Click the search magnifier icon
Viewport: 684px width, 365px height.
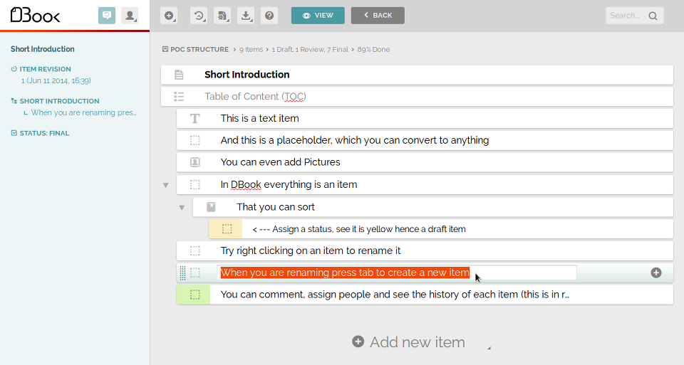tap(653, 16)
